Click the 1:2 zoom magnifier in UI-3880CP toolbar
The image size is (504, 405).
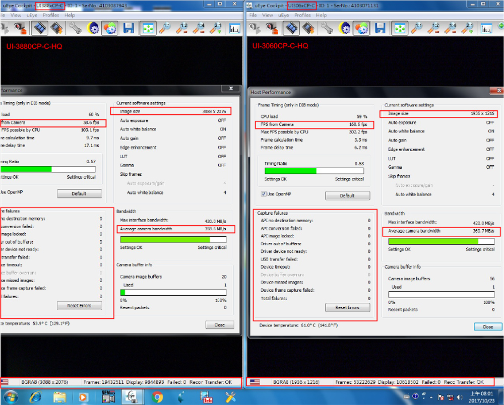point(181,28)
